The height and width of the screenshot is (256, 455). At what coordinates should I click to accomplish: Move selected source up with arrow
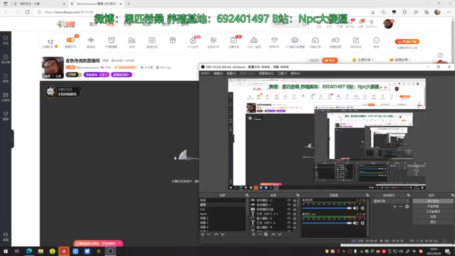pyautogui.click(x=274, y=234)
